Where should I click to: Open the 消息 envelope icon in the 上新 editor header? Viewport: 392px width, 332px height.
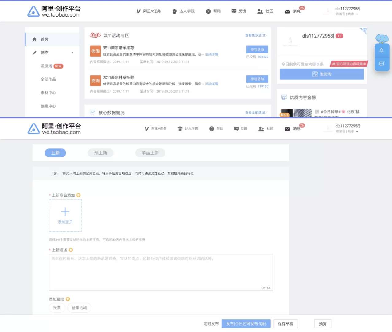[287, 129]
